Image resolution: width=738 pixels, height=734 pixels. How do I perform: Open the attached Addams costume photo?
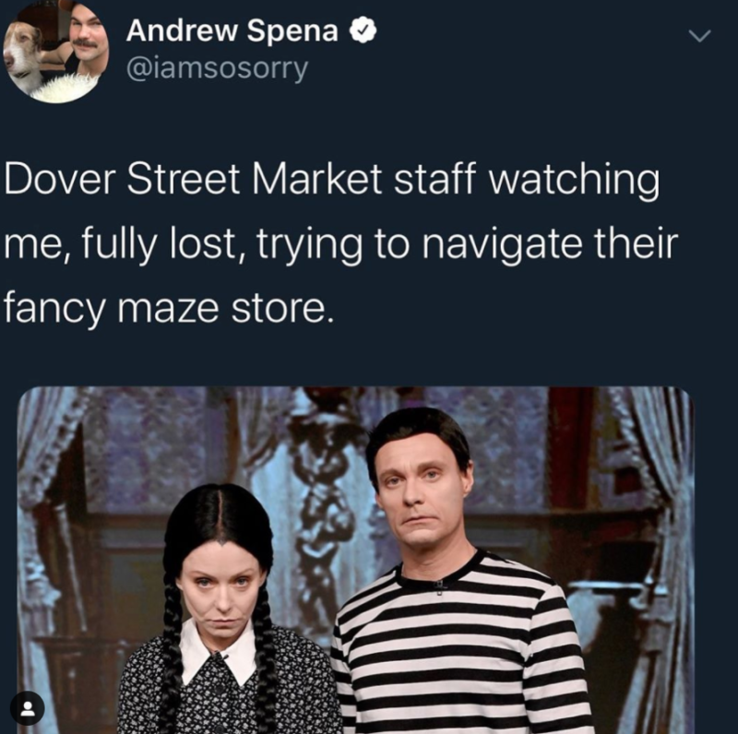(x=356, y=560)
